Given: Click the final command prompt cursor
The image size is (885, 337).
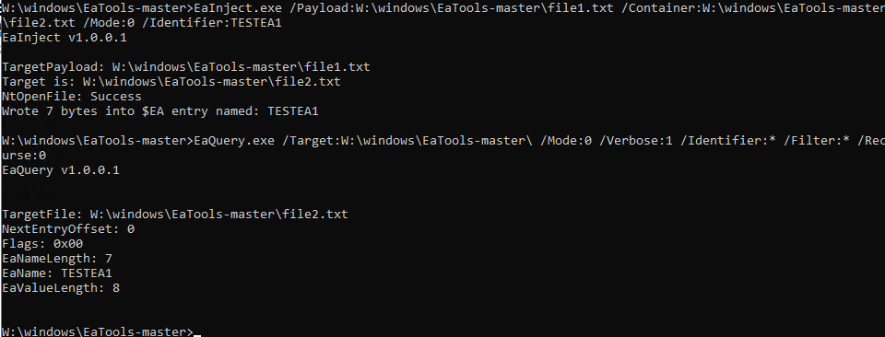Looking at the screenshot, I should coord(197,332).
